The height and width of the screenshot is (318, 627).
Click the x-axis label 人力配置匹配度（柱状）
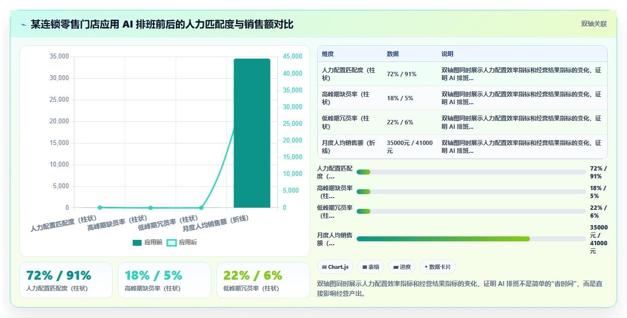64,224
